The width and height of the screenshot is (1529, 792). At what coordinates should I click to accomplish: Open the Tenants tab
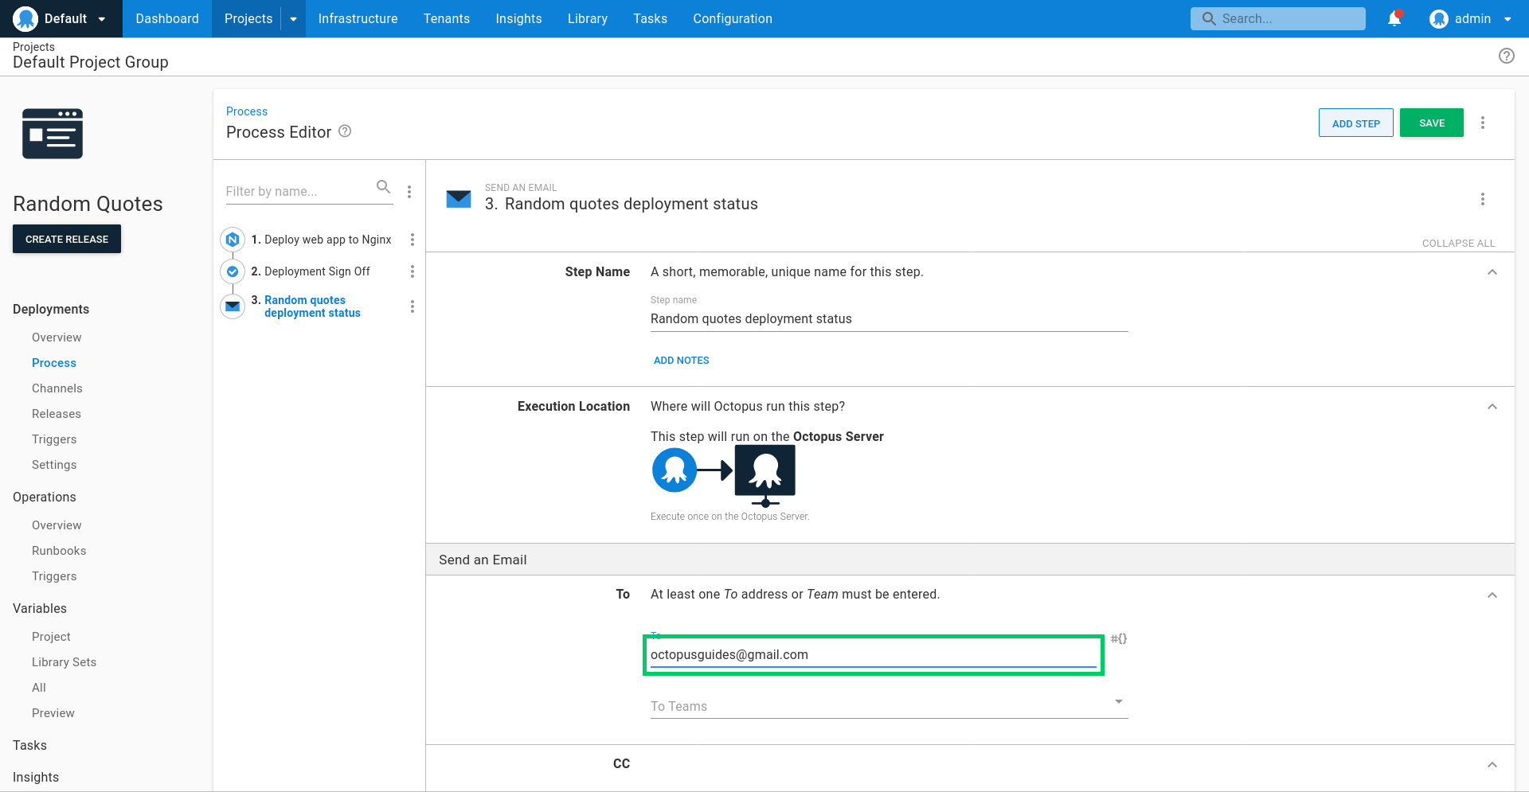(447, 18)
